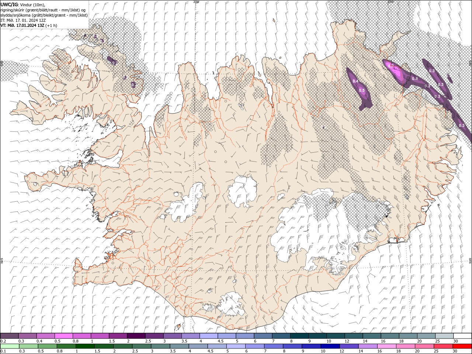
Task: Click the darkest purple 2–2.5 snow legend swatch
Action: click(x=136, y=336)
